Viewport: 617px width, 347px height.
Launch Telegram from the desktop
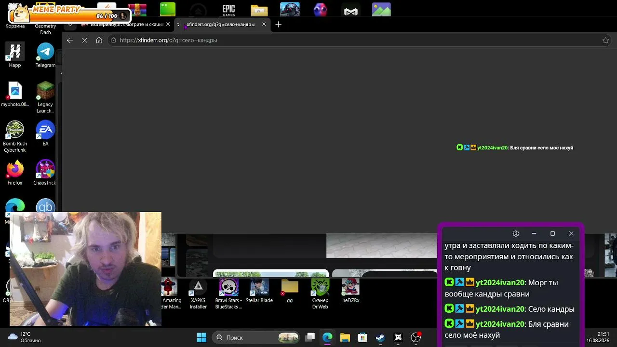[x=45, y=55]
